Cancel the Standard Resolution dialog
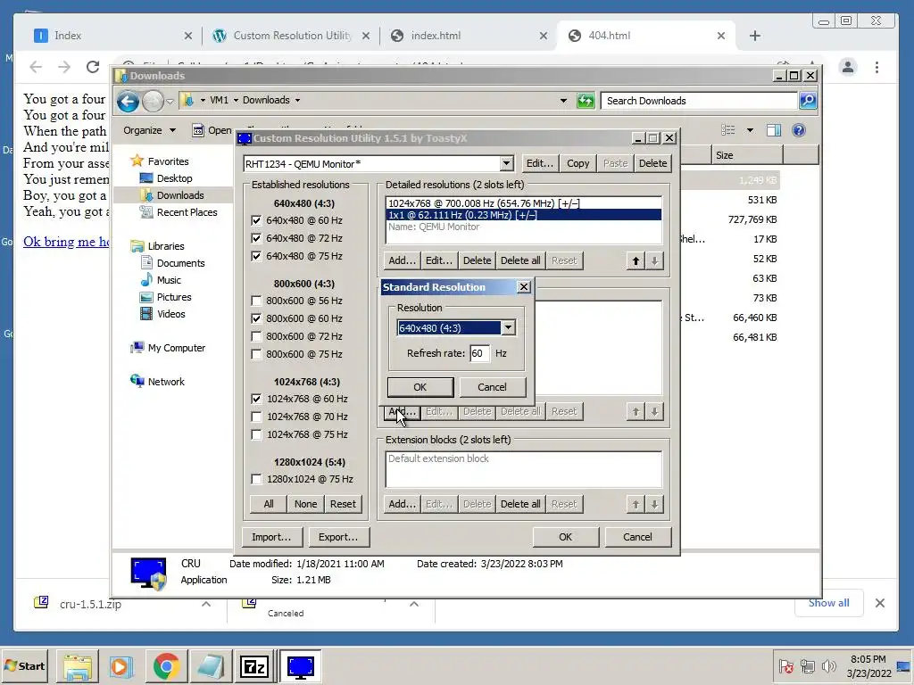This screenshot has width=914, height=685. point(492,387)
